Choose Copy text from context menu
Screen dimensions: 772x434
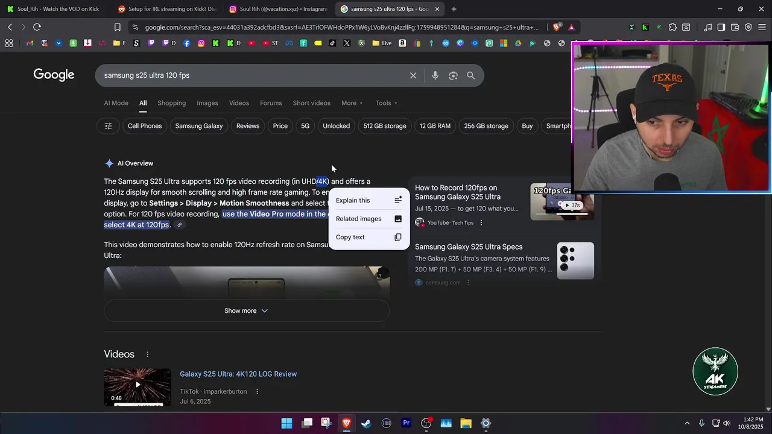pyautogui.click(x=369, y=237)
